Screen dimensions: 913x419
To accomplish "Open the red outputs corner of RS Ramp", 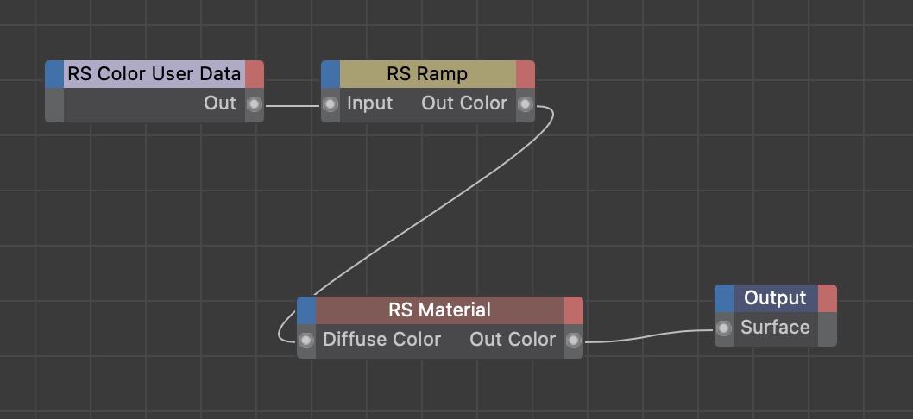I will (525, 74).
